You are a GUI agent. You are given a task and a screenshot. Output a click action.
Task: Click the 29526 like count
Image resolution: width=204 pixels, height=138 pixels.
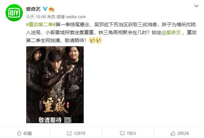[x=183, y=133]
